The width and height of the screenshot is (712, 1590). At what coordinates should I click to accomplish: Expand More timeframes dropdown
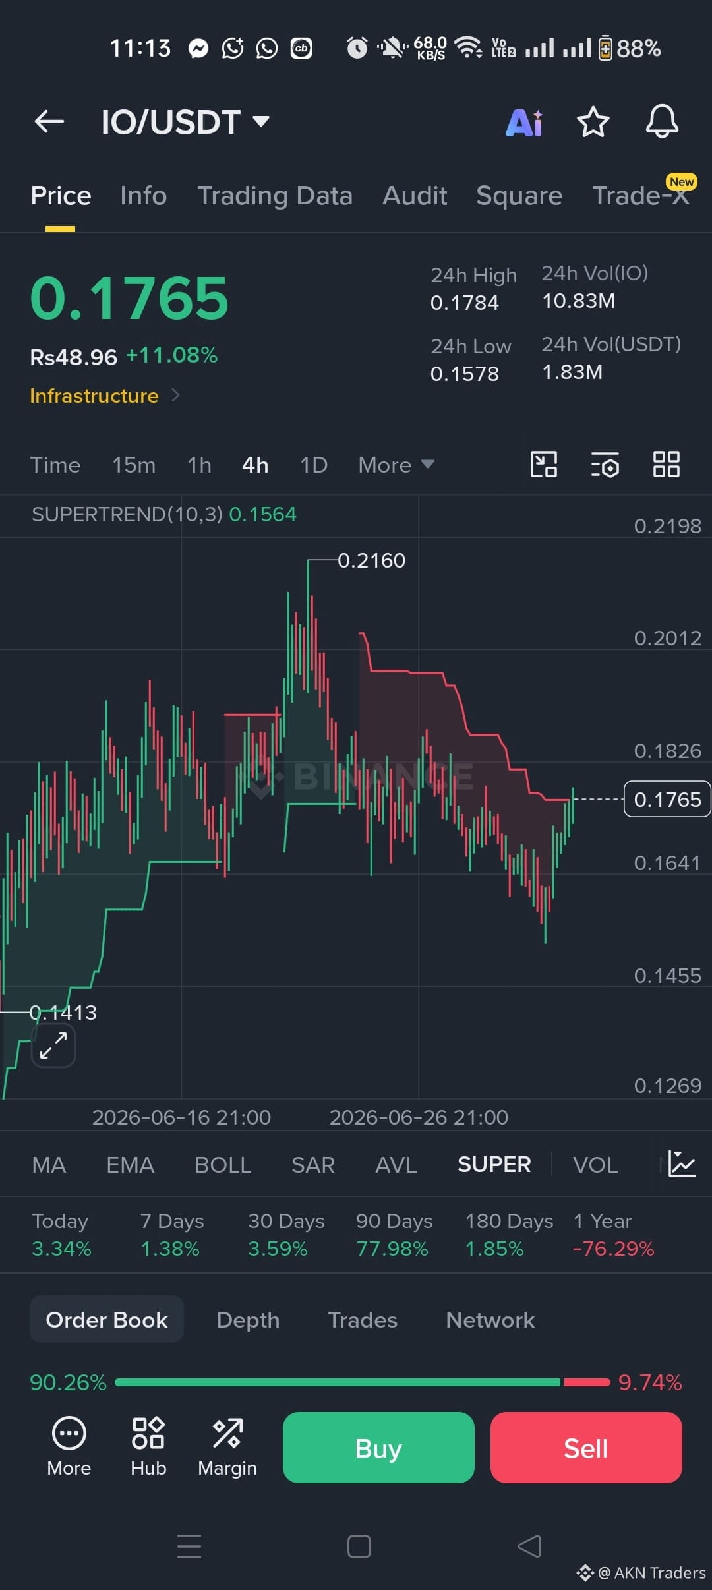coord(396,465)
